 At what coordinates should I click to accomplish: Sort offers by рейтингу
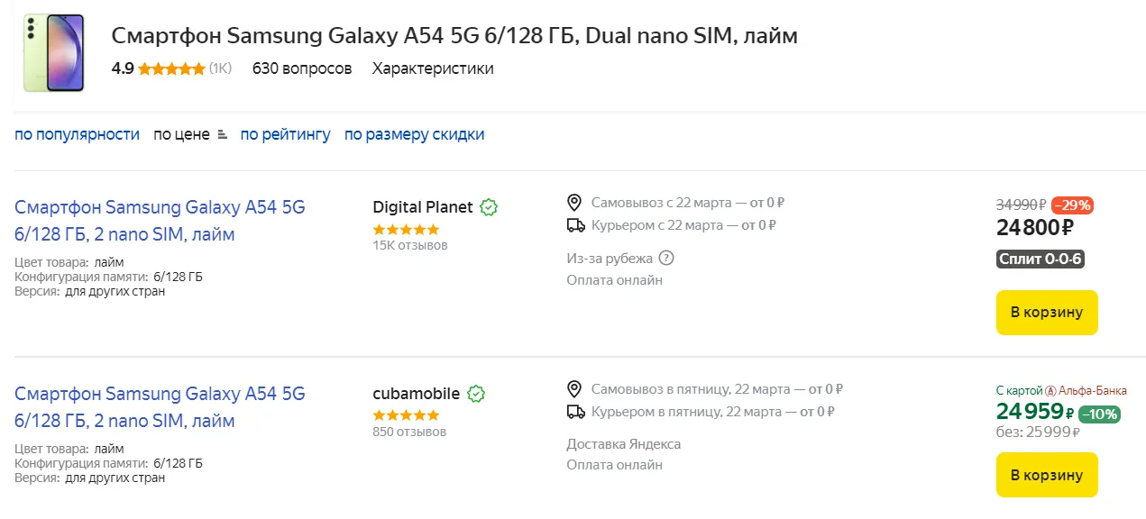285,134
